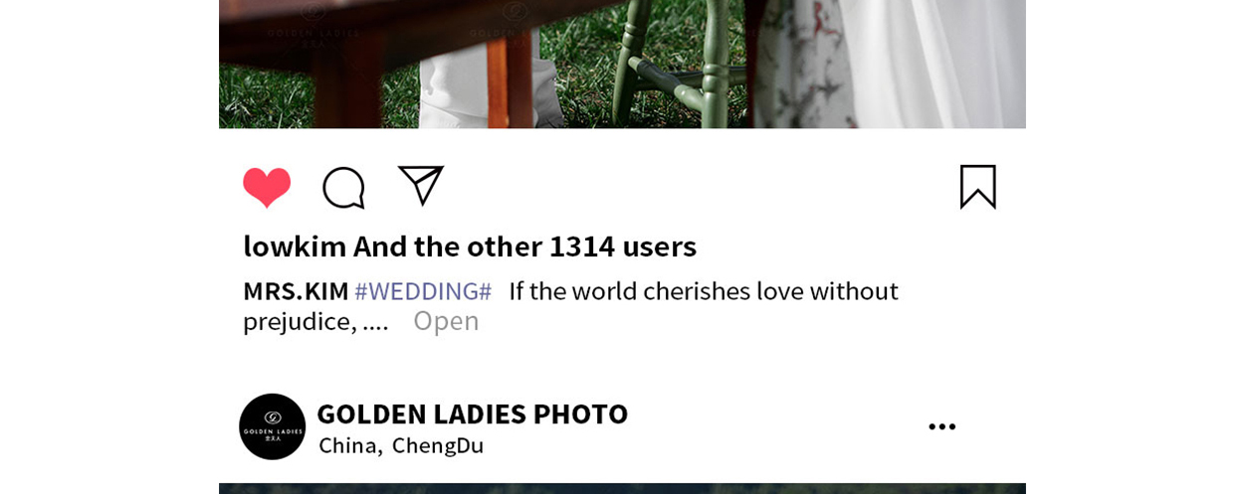Share post via the paper plane icon
This screenshot has width=1244, height=494.
[421, 186]
